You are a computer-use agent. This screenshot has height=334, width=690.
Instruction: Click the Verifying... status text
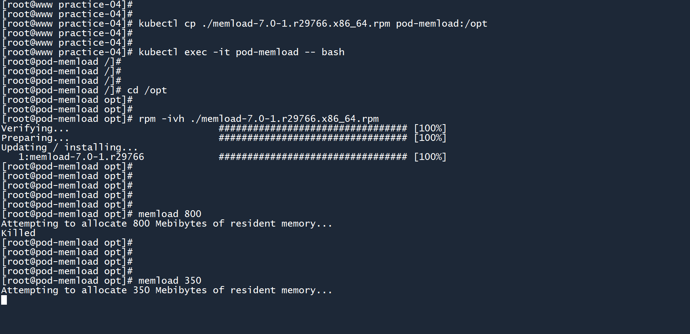[x=35, y=128]
